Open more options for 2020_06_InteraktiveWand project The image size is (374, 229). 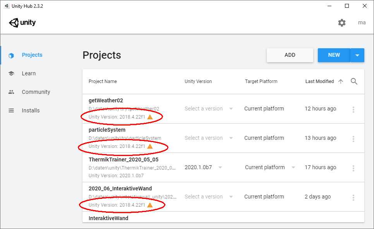[353, 197]
